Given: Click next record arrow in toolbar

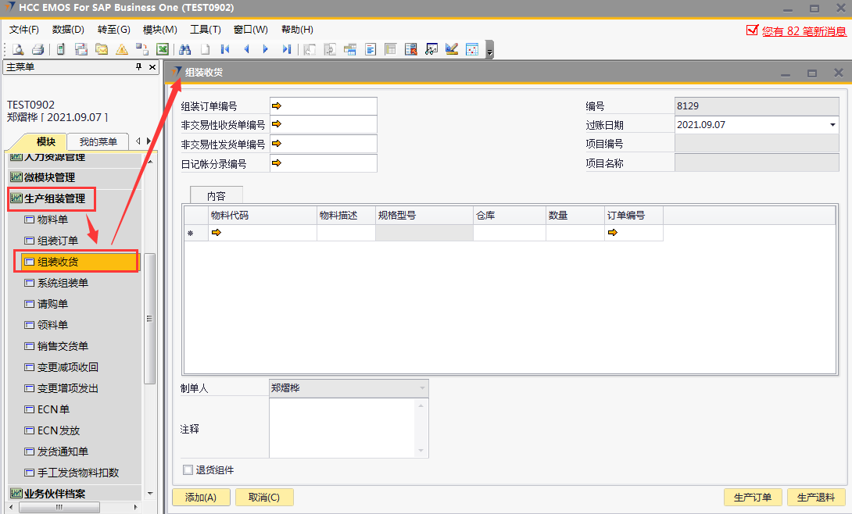Looking at the screenshot, I should (x=266, y=49).
